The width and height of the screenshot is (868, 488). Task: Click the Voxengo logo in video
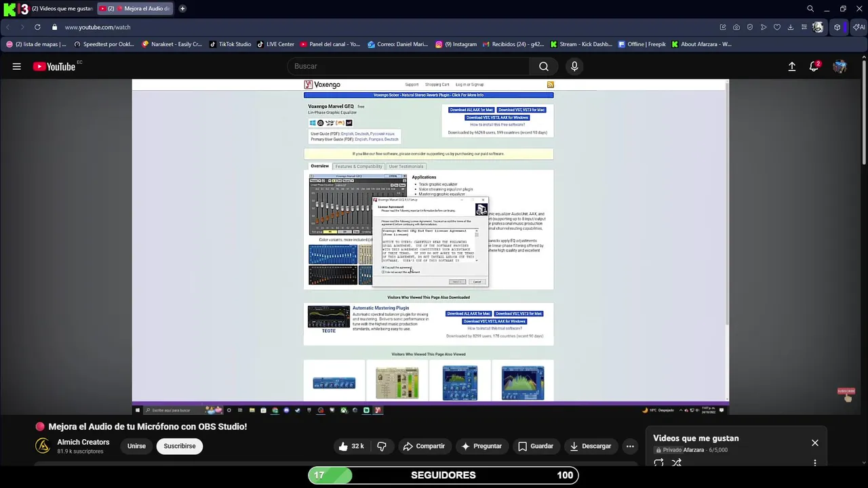tap(322, 85)
